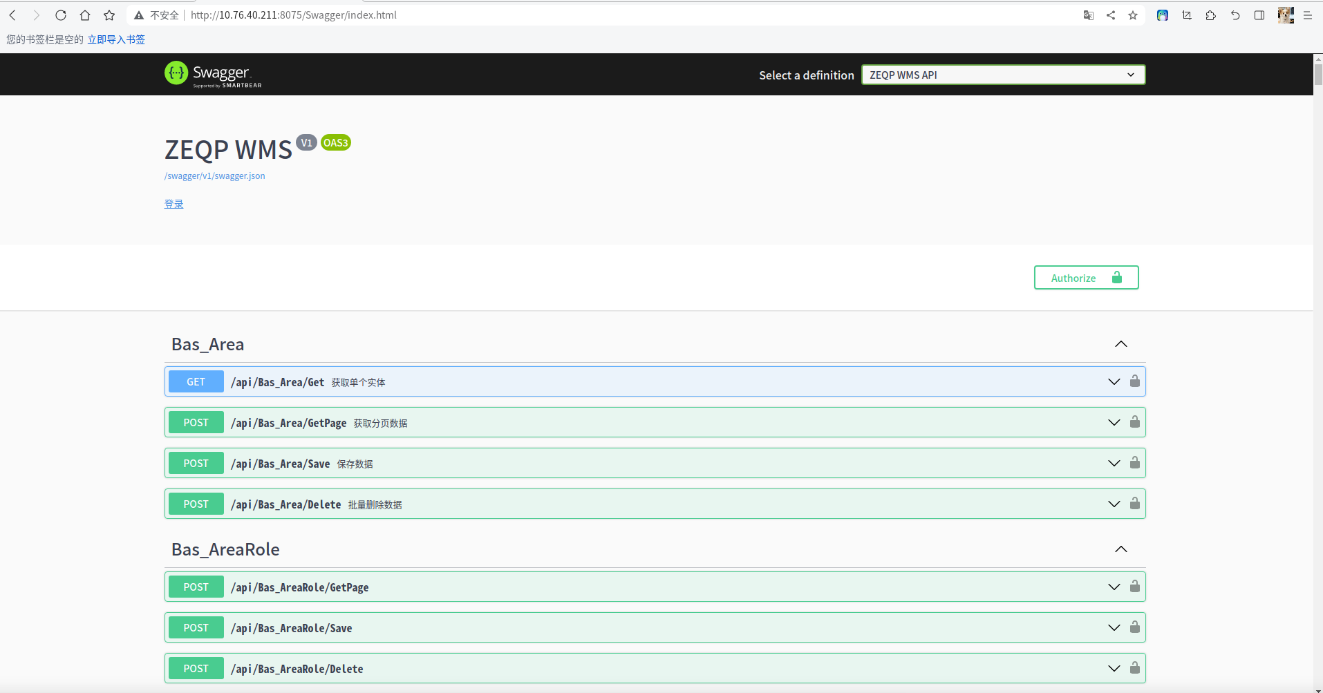
Task: Expand /api/Bas_Area/Delete with its chevron
Action: tap(1114, 504)
